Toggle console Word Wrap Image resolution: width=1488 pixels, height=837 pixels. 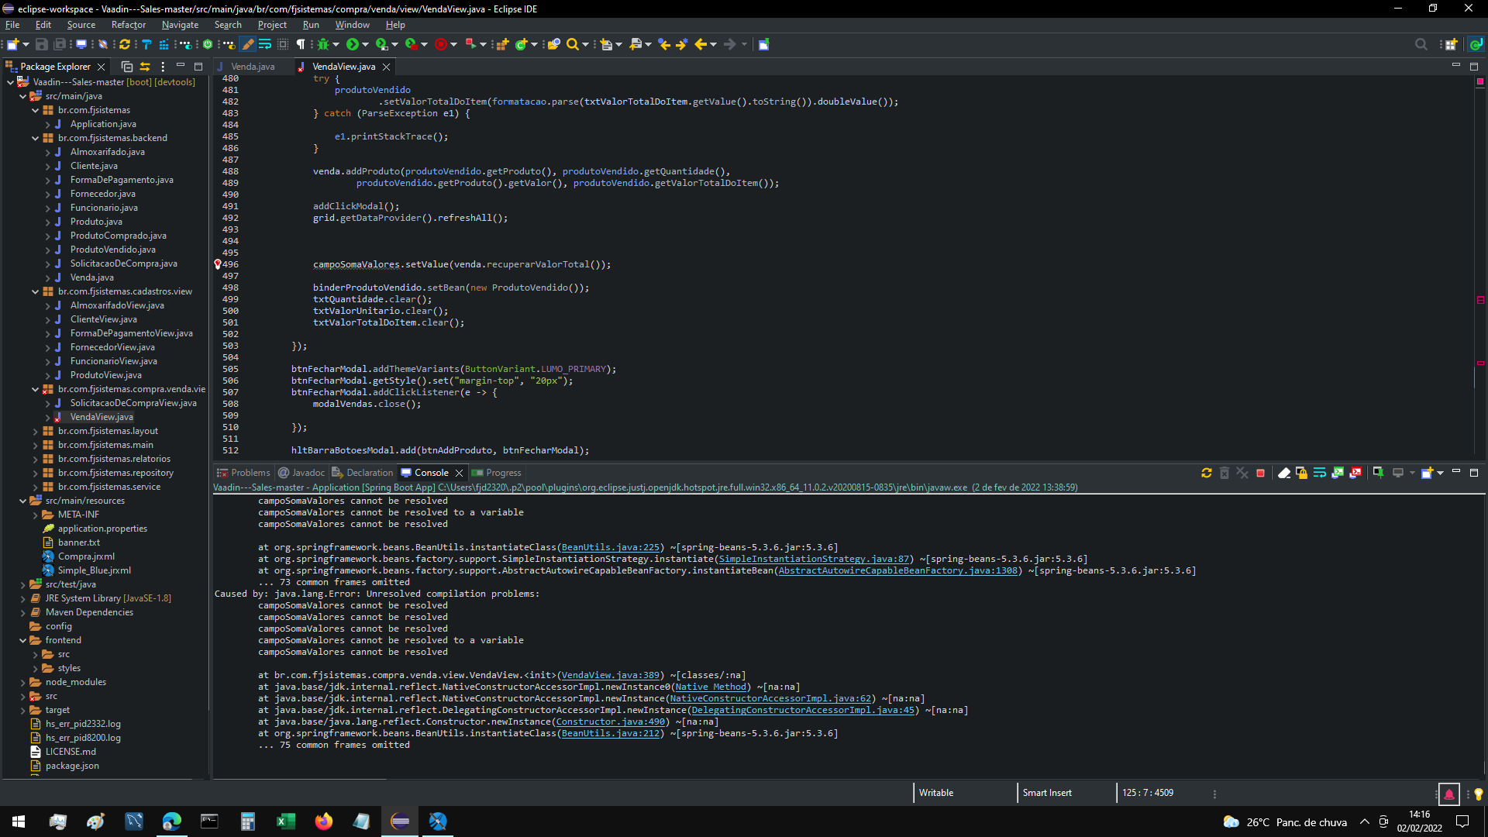coord(1320,473)
